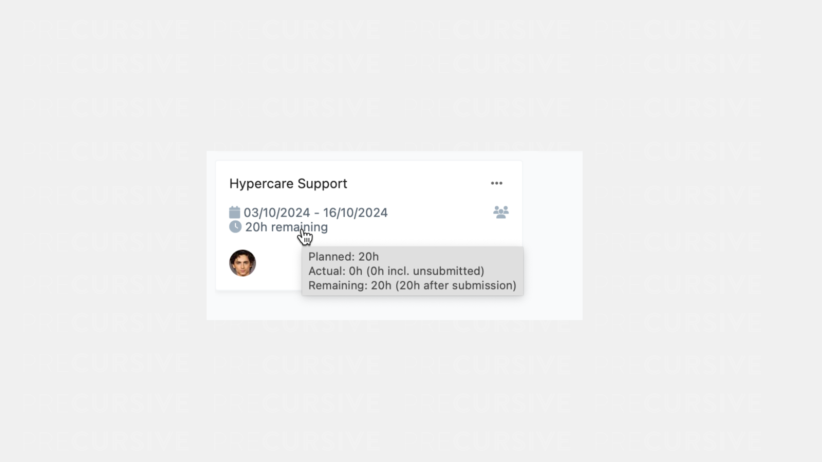
Task: Open the Hypercare Support task title
Action: [x=288, y=184]
